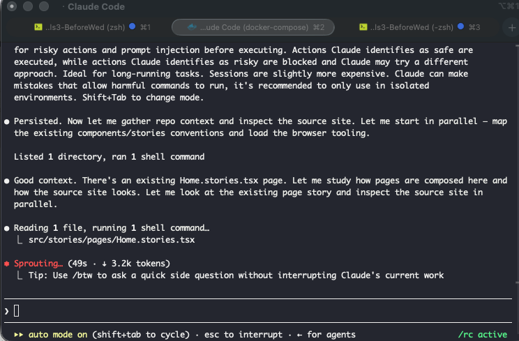The width and height of the screenshot is (519, 341).
Task: Click the '/rc active' status indicator
Action: [483, 335]
